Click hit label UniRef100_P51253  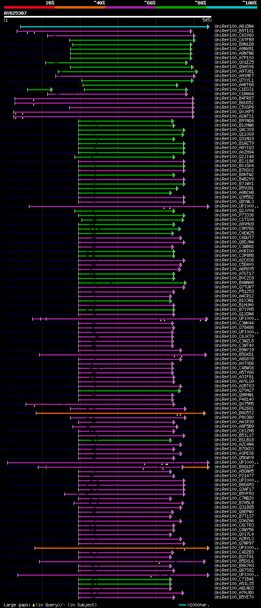point(234,292)
